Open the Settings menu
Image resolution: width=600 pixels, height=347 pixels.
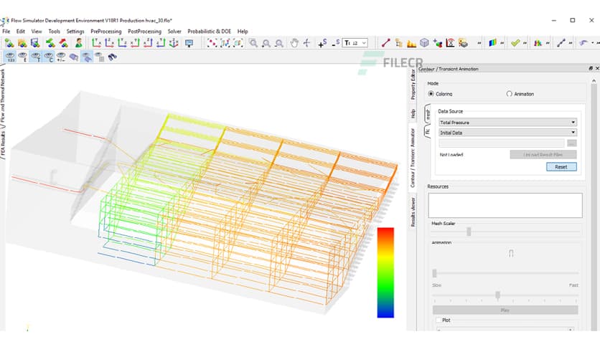point(75,32)
